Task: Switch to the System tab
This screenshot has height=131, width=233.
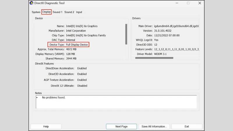Action: [36, 12]
